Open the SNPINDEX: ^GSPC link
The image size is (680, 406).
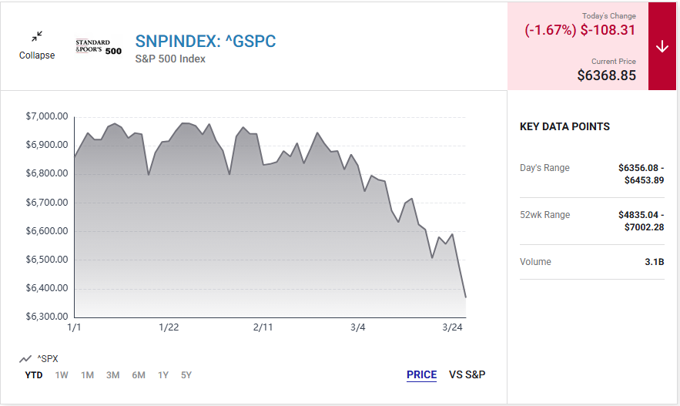click(x=205, y=41)
